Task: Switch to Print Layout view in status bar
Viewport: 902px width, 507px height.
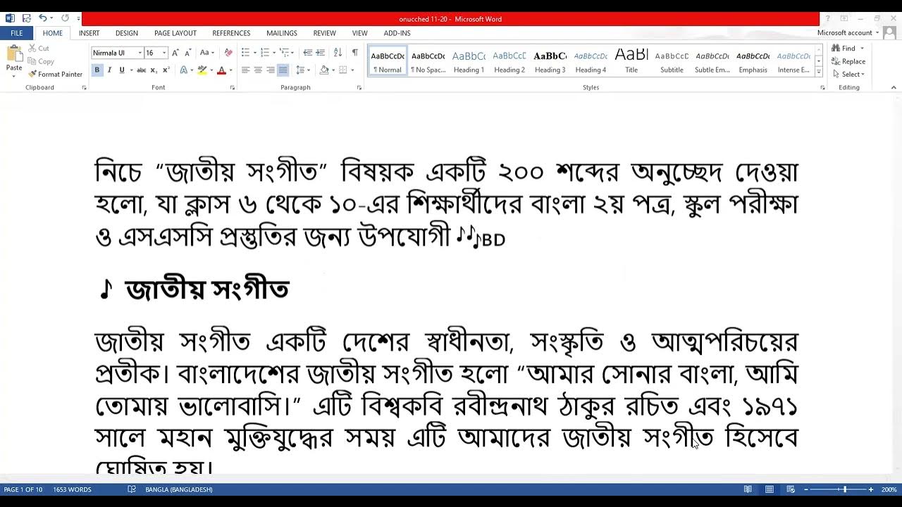Action: pyautogui.click(x=770, y=489)
